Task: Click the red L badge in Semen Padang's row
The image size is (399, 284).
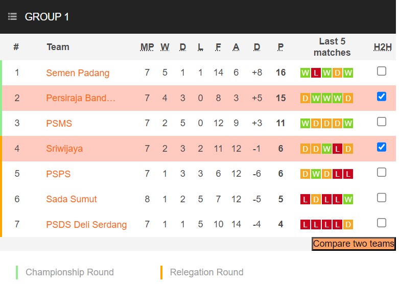Action: [x=316, y=73]
